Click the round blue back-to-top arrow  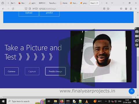coord(132,91)
